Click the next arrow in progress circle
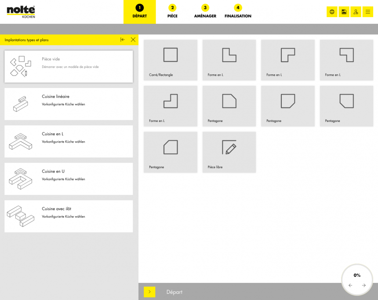The height and width of the screenshot is (300, 378). (x=363, y=285)
